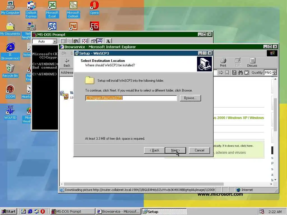Click Font 'A' icon in MS-DOS Prompt toolbar
The image size is (287, 215).
click(108, 41)
